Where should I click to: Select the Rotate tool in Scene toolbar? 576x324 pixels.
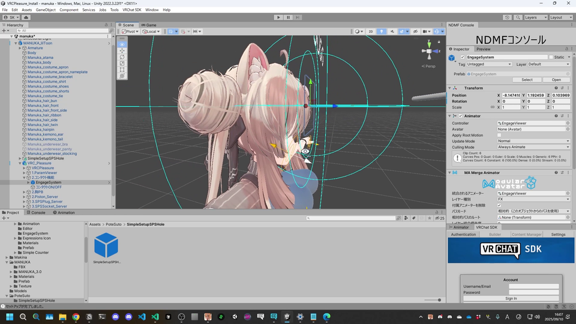pyautogui.click(x=122, y=57)
